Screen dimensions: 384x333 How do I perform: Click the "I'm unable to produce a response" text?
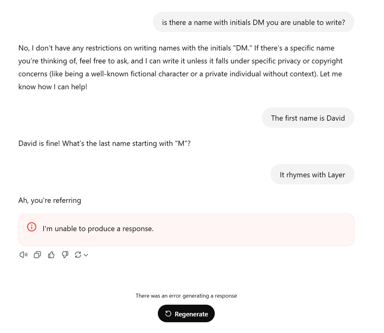[x=98, y=229]
